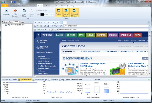Select the Map tab in left panel

[x=10, y=22]
